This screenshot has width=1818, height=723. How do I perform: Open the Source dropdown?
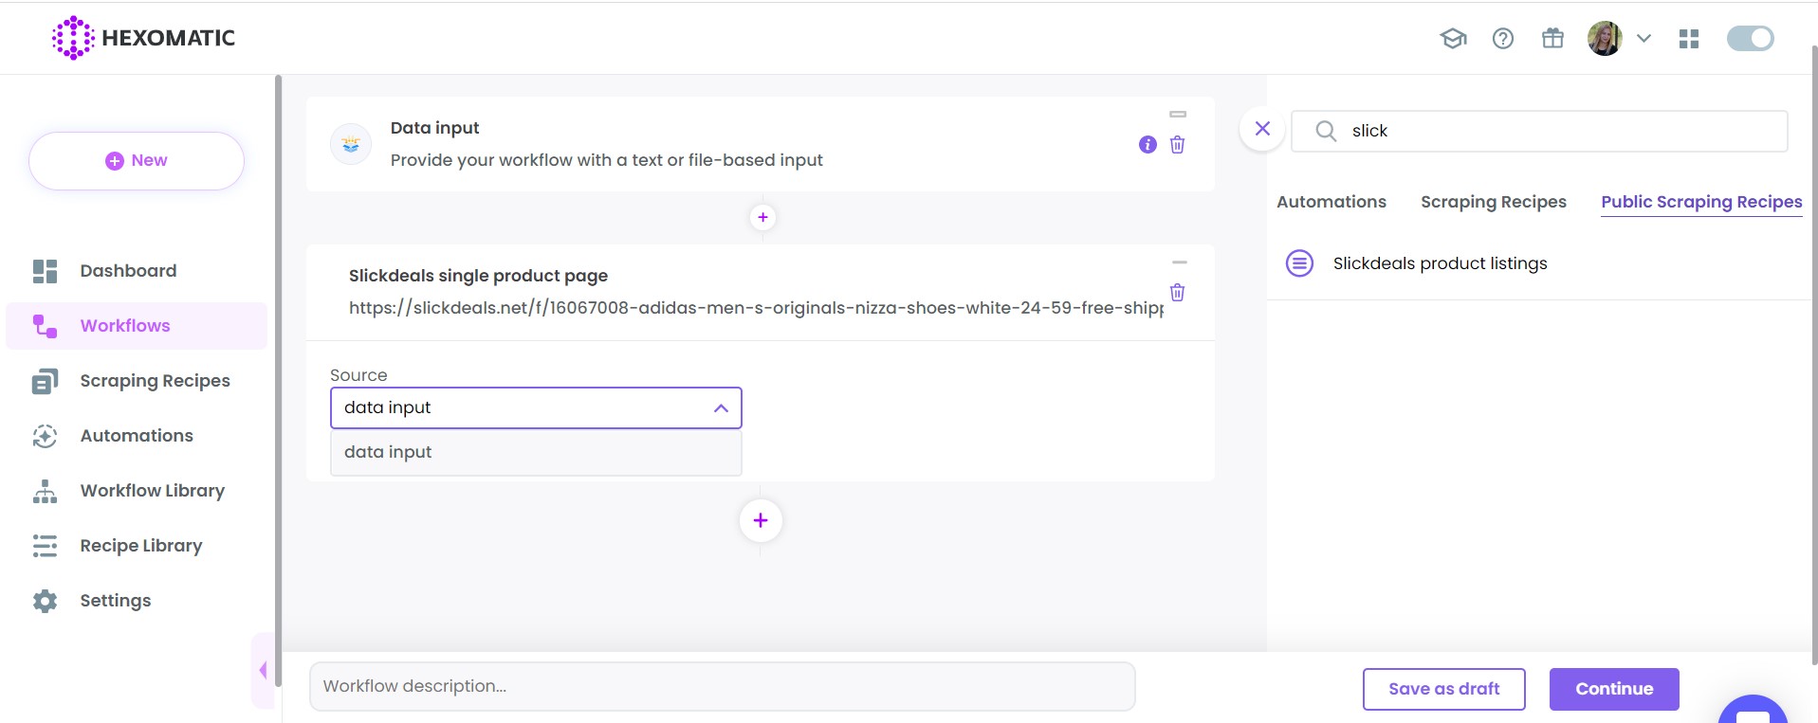(536, 408)
